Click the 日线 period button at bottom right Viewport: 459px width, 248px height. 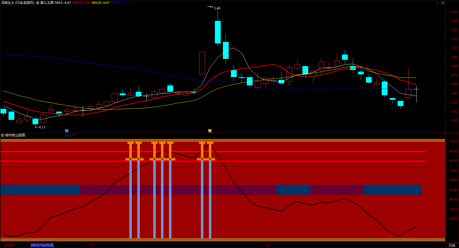pos(452,246)
